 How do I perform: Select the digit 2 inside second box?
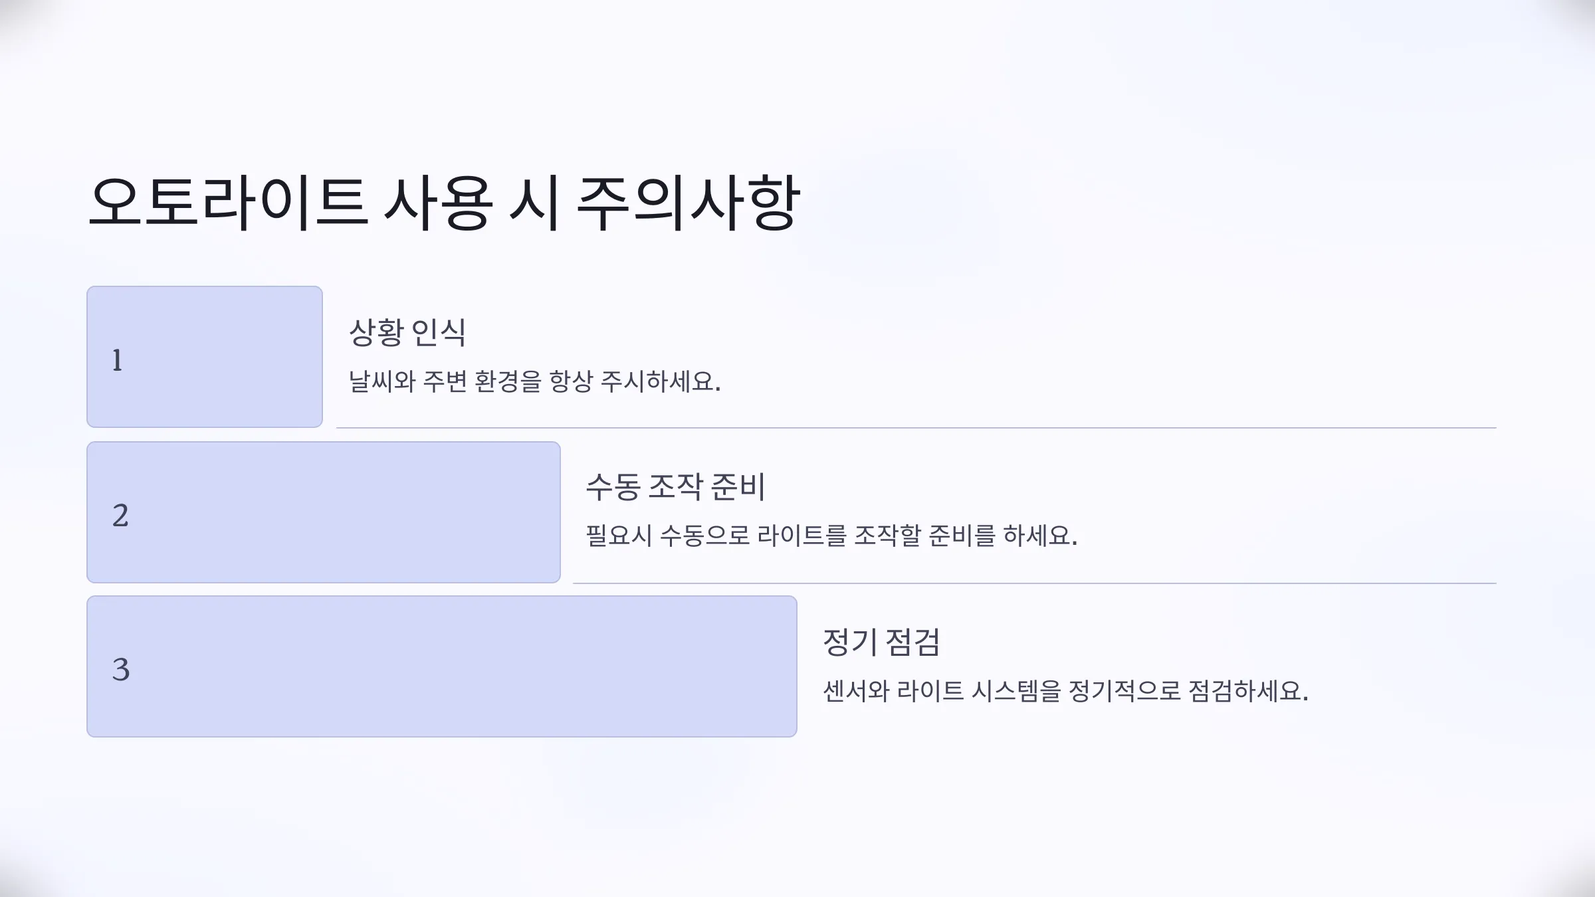pyautogui.click(x=120, y=516)
